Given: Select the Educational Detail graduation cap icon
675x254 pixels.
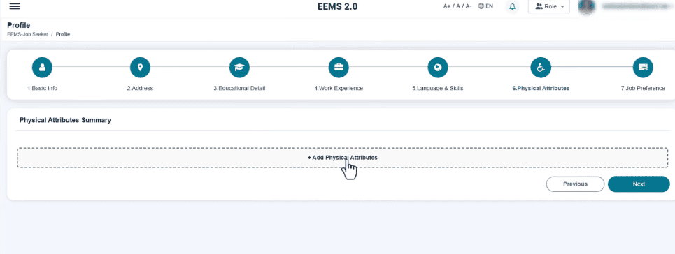Looking at the screenshot, I should point(239,68).
